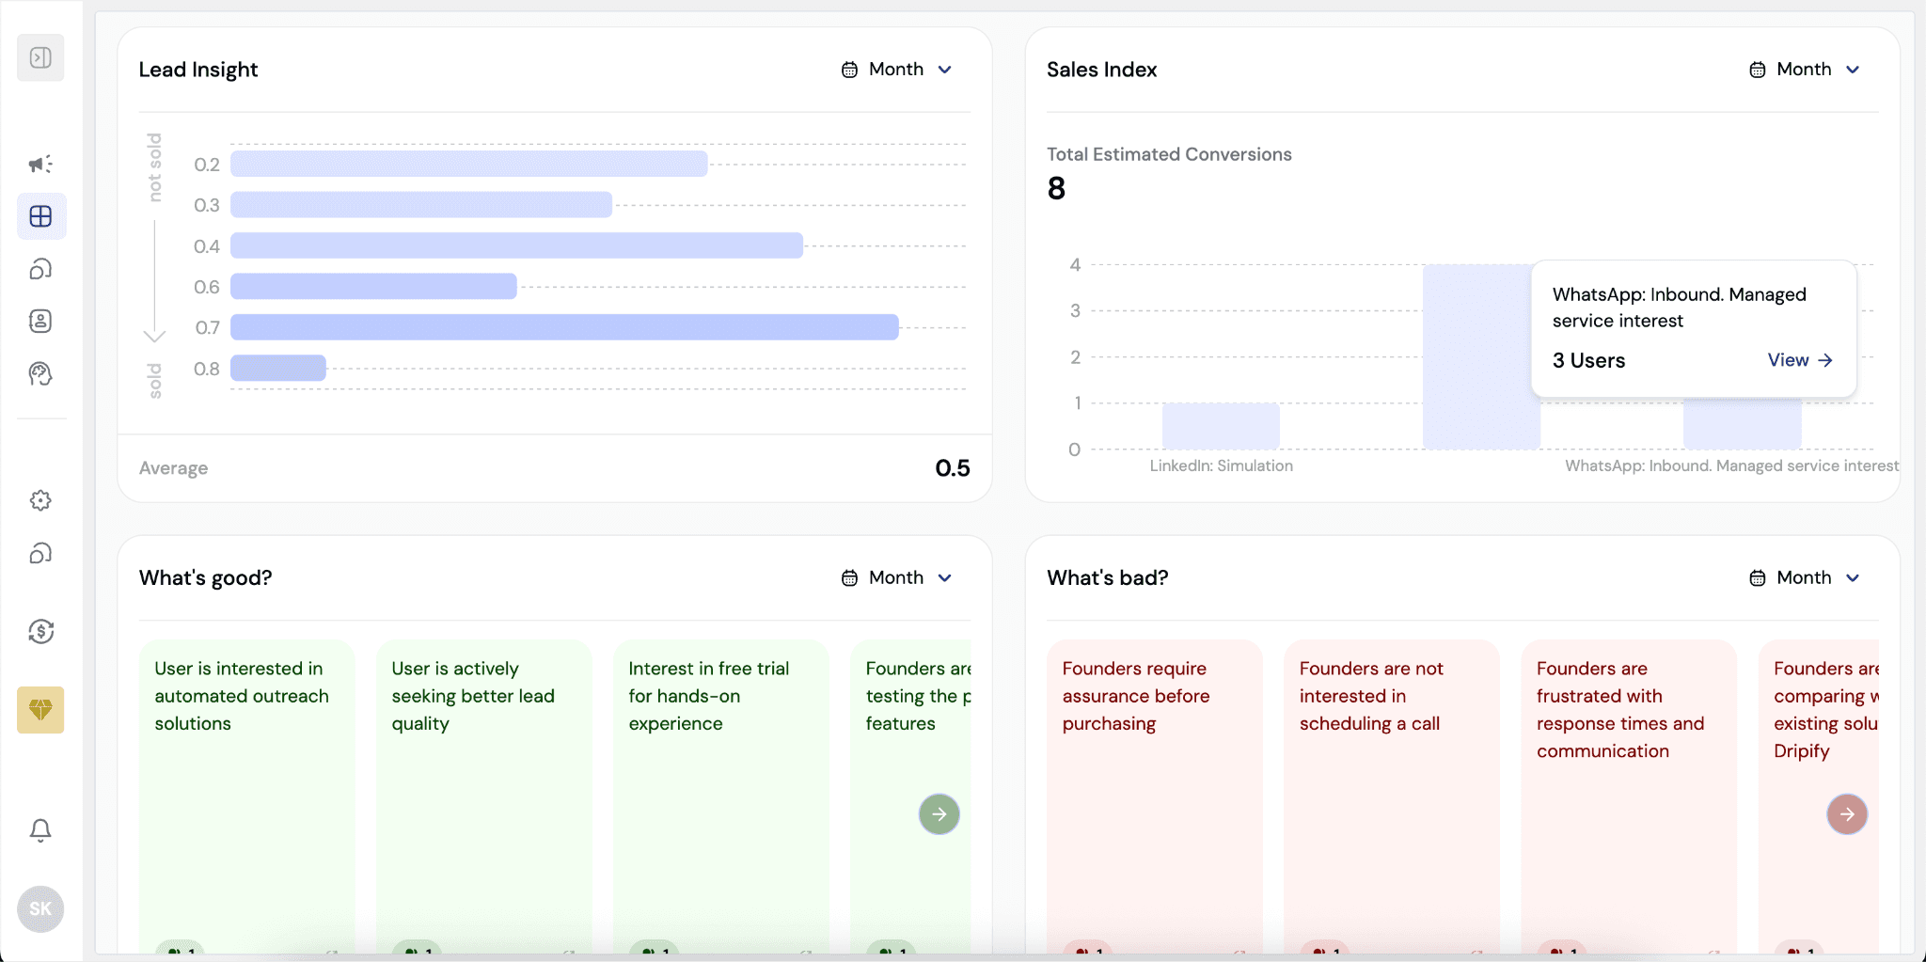
Task: Click the 0.7 bar in Lead Insight chart
Action: click(561, 326)
